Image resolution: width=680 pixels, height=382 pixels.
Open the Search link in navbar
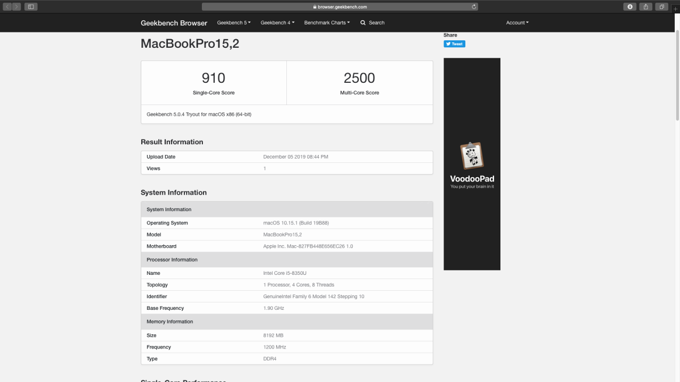point(372,23)
